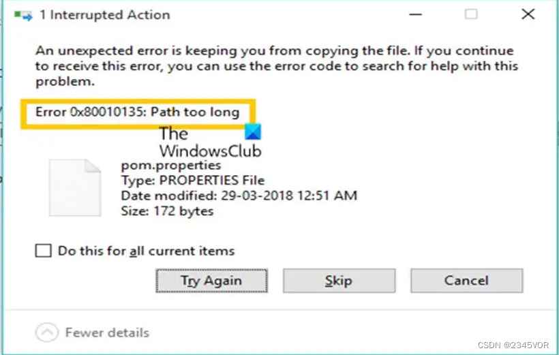Collapse dialog with Fewer details chevron

coord(46,333)
